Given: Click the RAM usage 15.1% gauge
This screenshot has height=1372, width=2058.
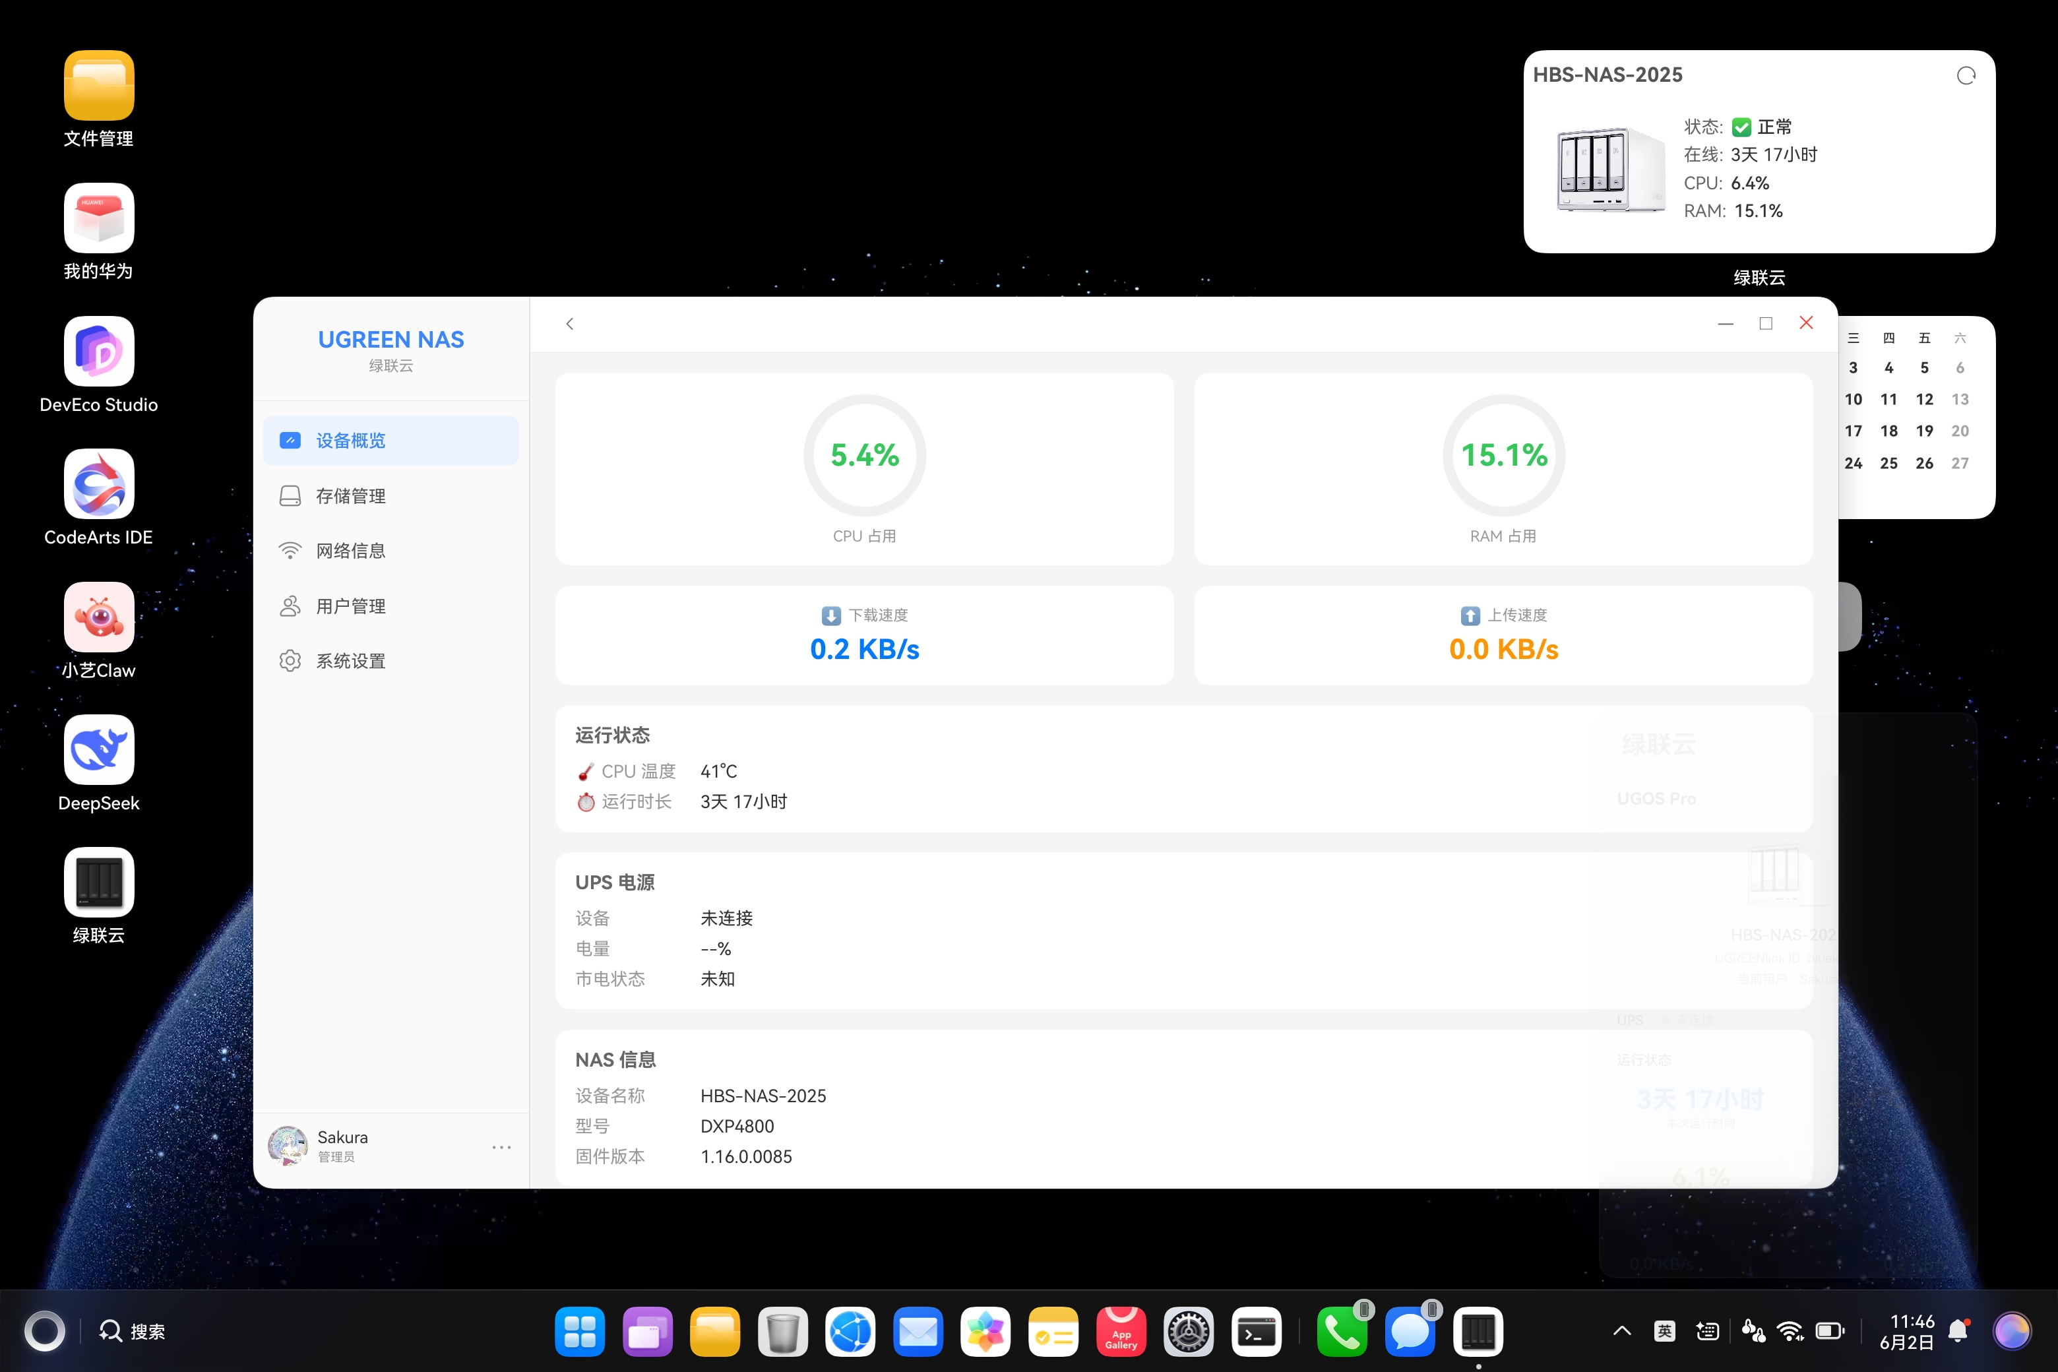Looking at the screenshot, I should click(1503, 455).
